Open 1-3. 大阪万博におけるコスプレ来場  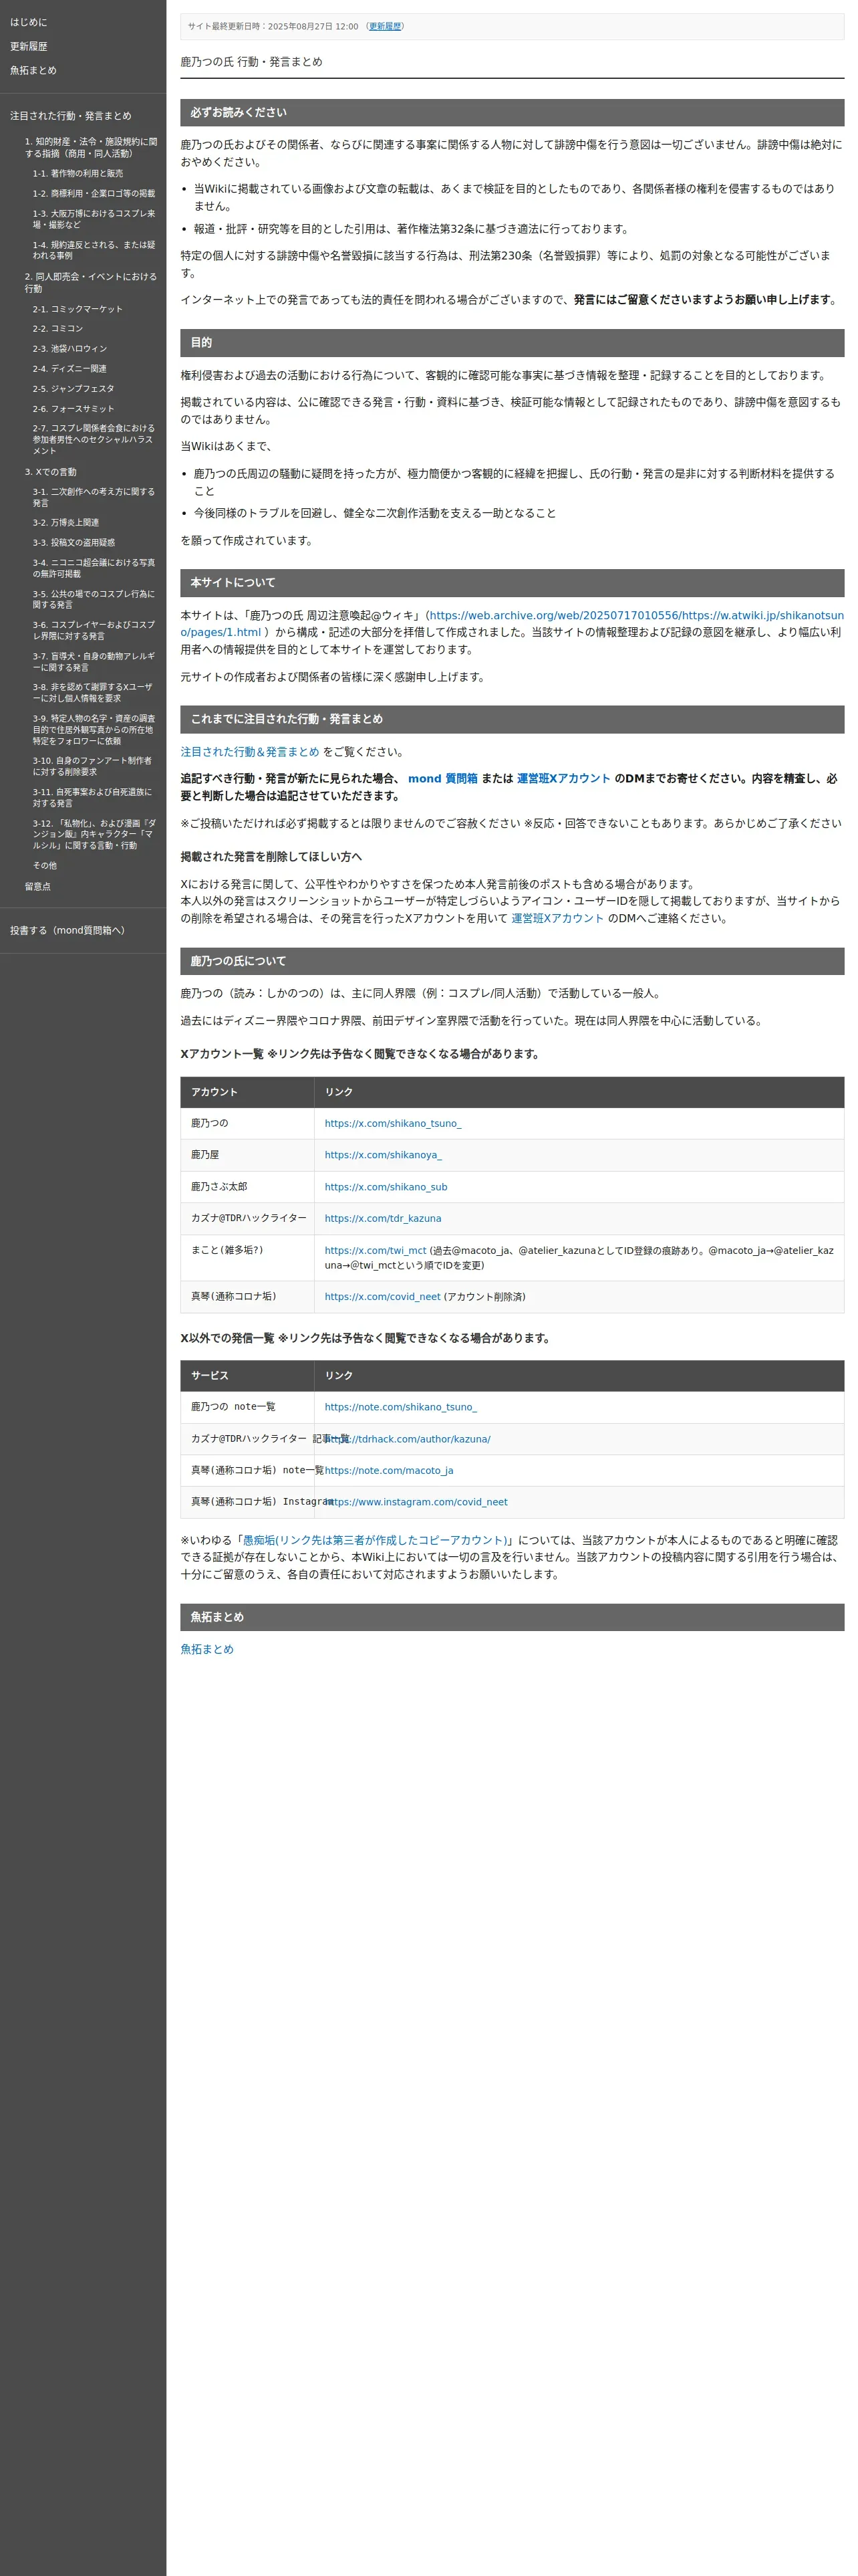[x=94, y=219]
